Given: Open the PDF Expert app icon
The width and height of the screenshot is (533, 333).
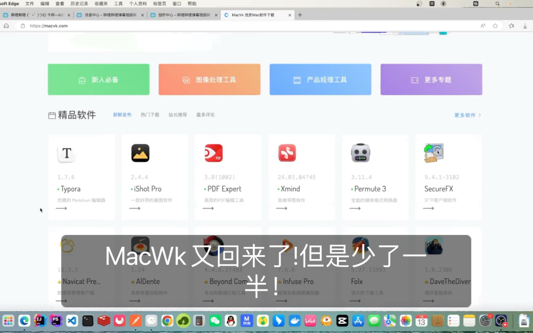Looking at the screenshot, I should pyautogui.click(x=214, y=153).
